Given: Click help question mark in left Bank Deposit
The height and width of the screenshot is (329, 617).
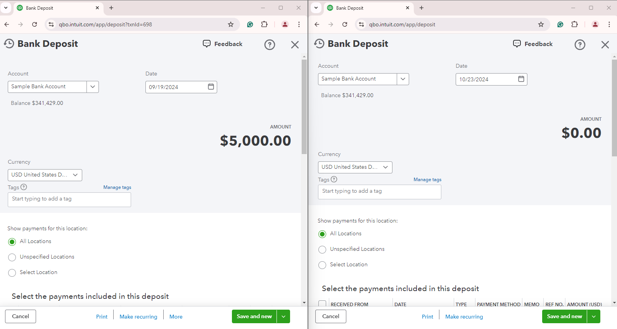Looking at the screenshot, I should 270,45.
